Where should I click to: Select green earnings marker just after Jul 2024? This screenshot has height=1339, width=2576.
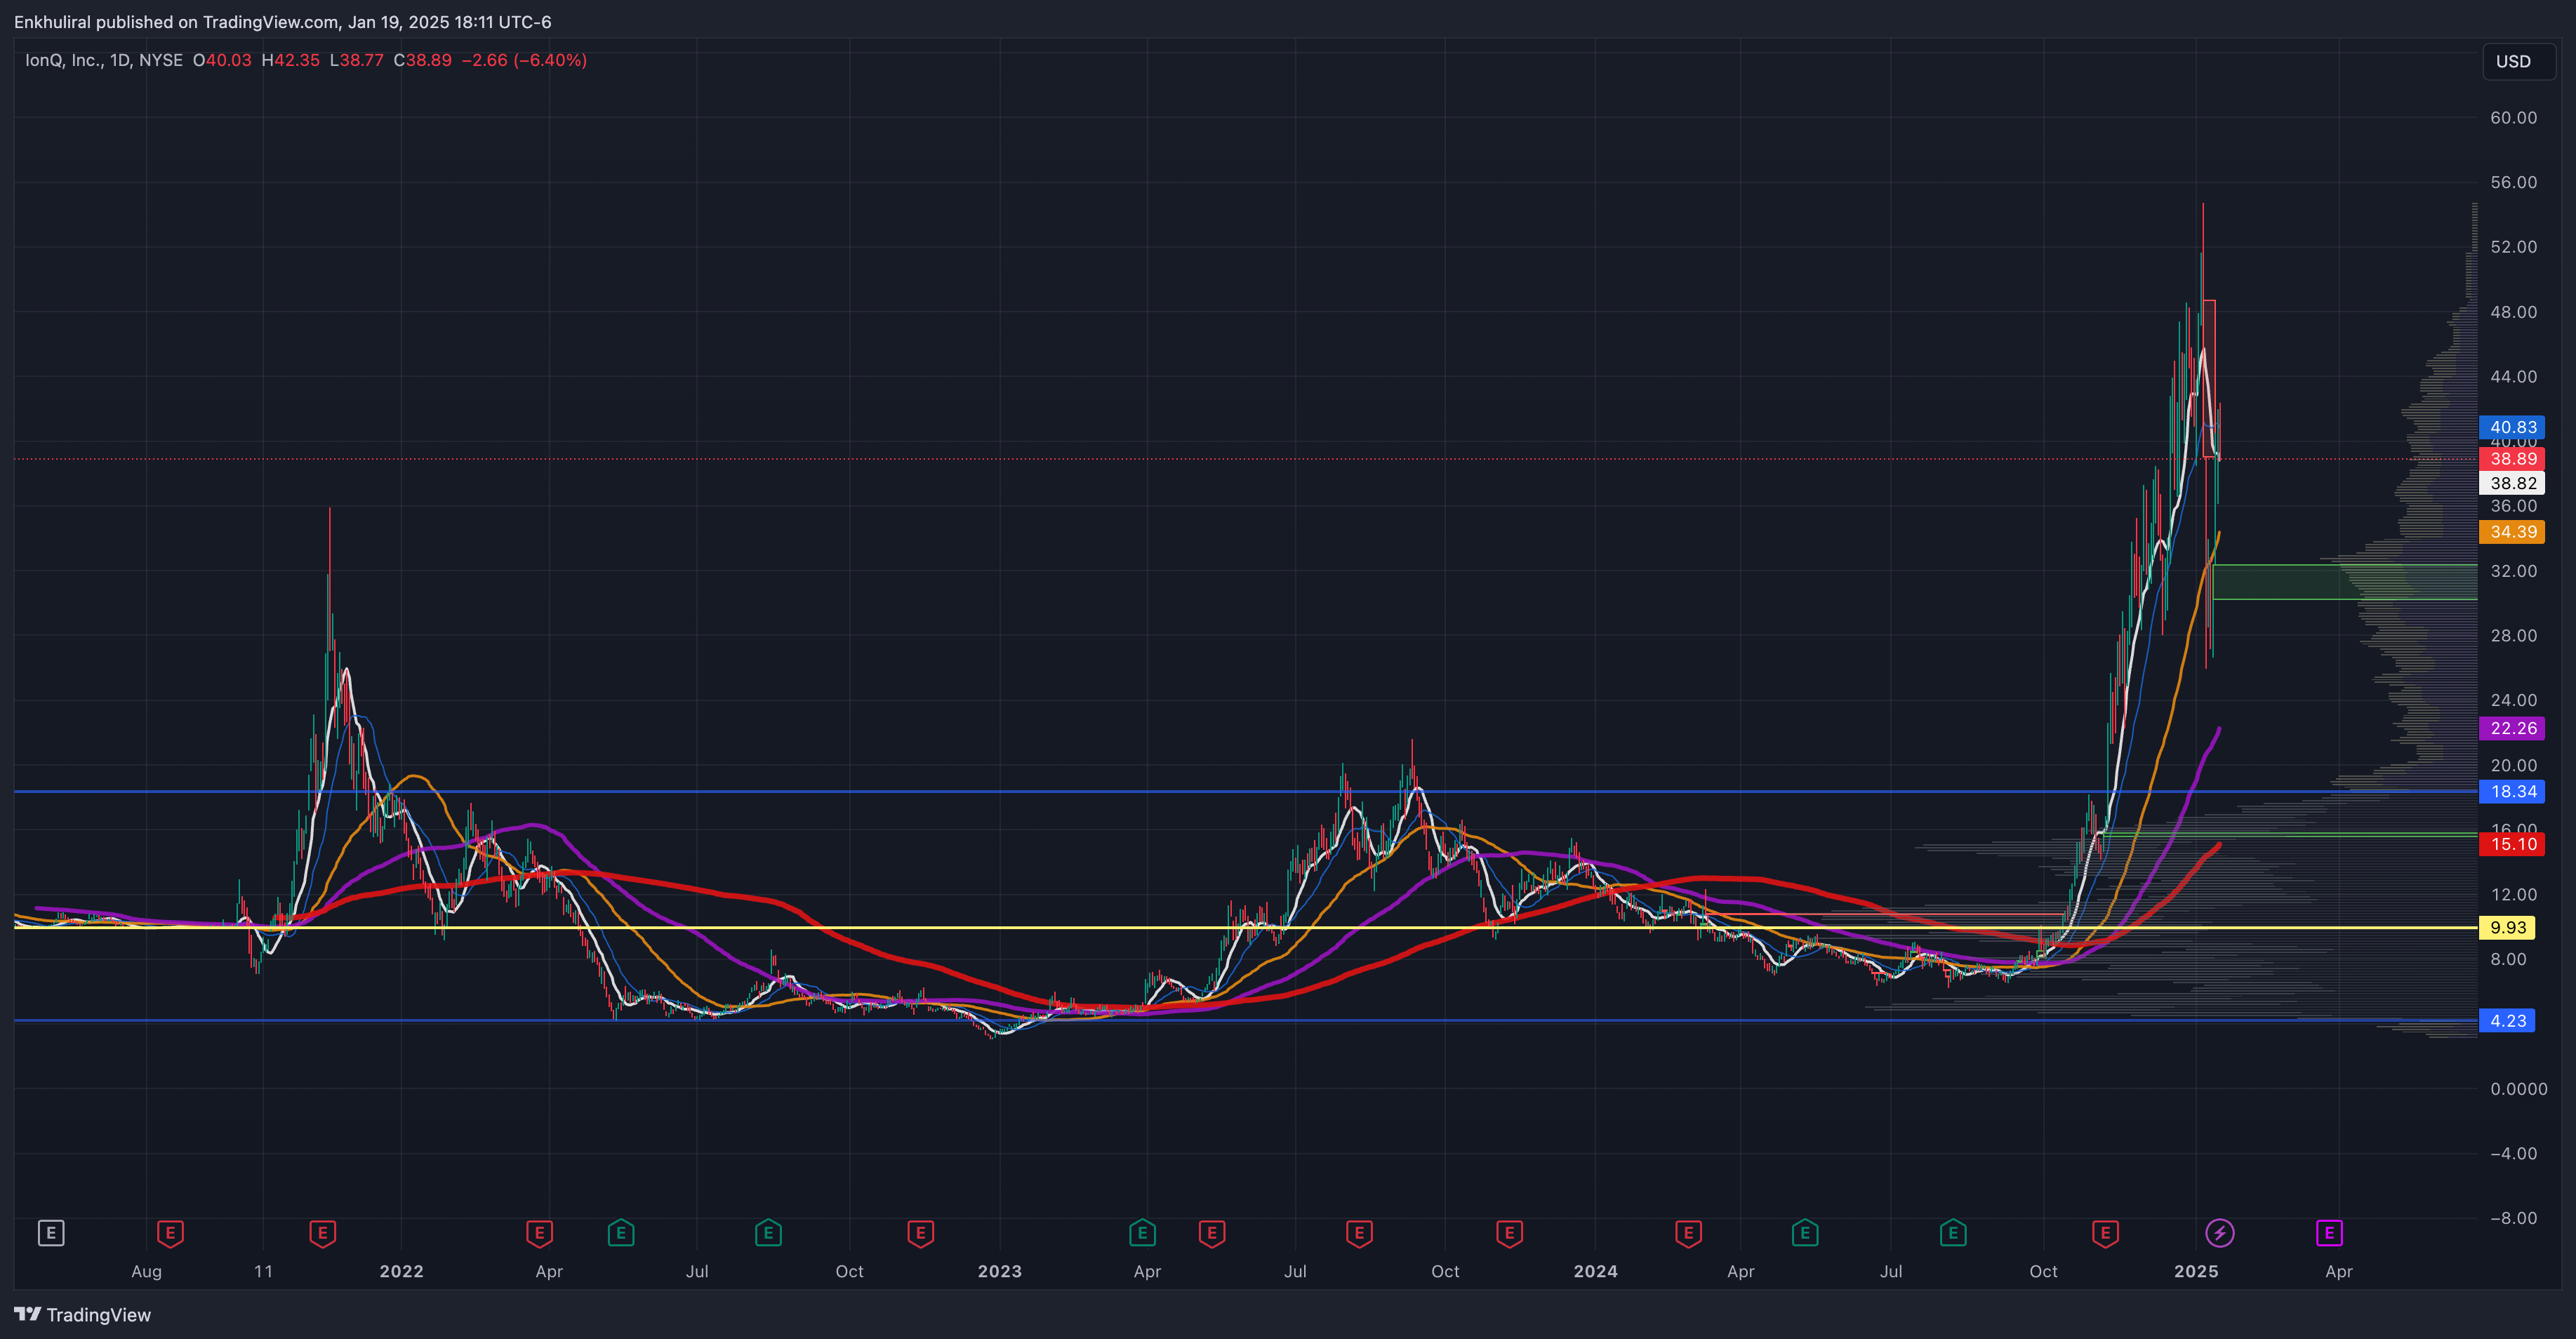[1953, 1233]
